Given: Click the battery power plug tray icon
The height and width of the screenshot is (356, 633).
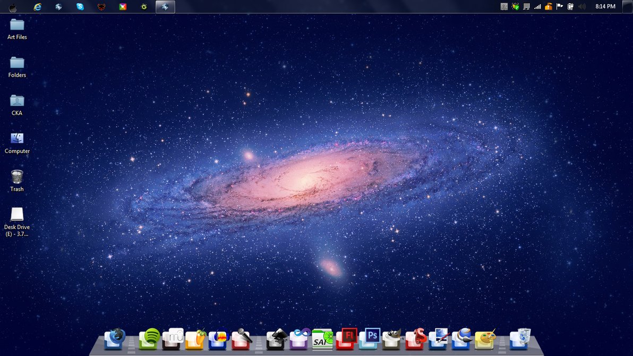Looking at the screenshot, I should [x=570, y=6].
